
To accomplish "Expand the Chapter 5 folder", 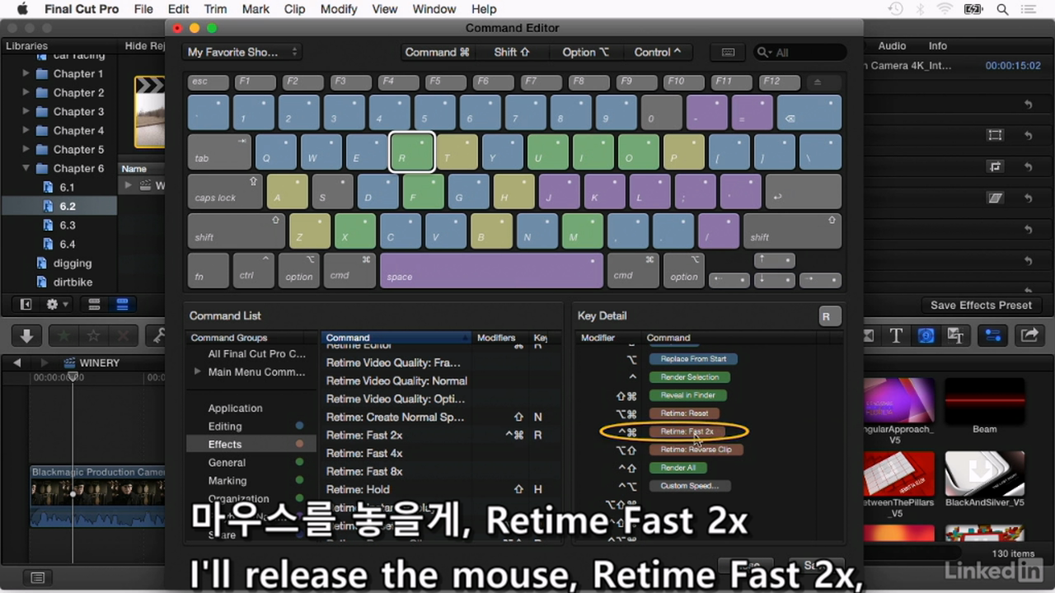I will click(x=26, y=150).
